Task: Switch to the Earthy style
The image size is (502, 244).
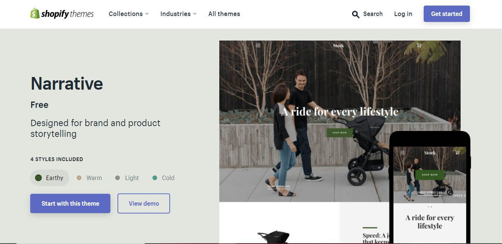Action: click(50, 178)
